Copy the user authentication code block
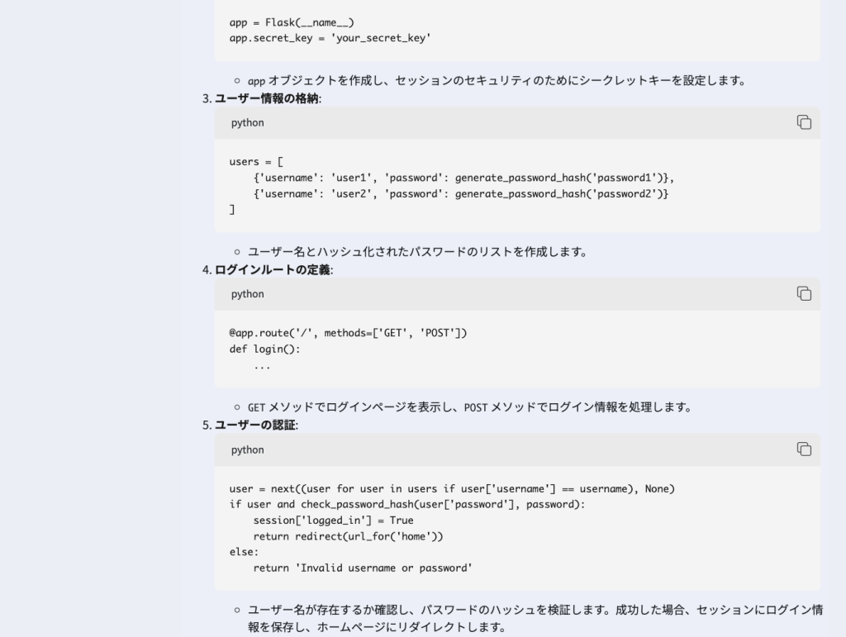This screenshot has width=846, height=637. 804,449
